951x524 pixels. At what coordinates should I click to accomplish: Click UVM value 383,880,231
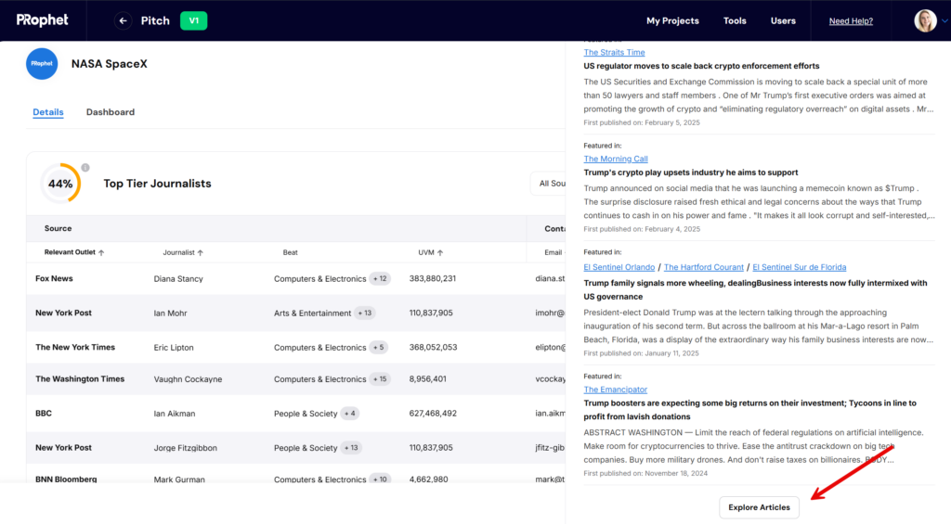pos(433,278)
